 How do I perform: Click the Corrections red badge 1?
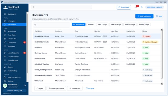coord(24,43)
